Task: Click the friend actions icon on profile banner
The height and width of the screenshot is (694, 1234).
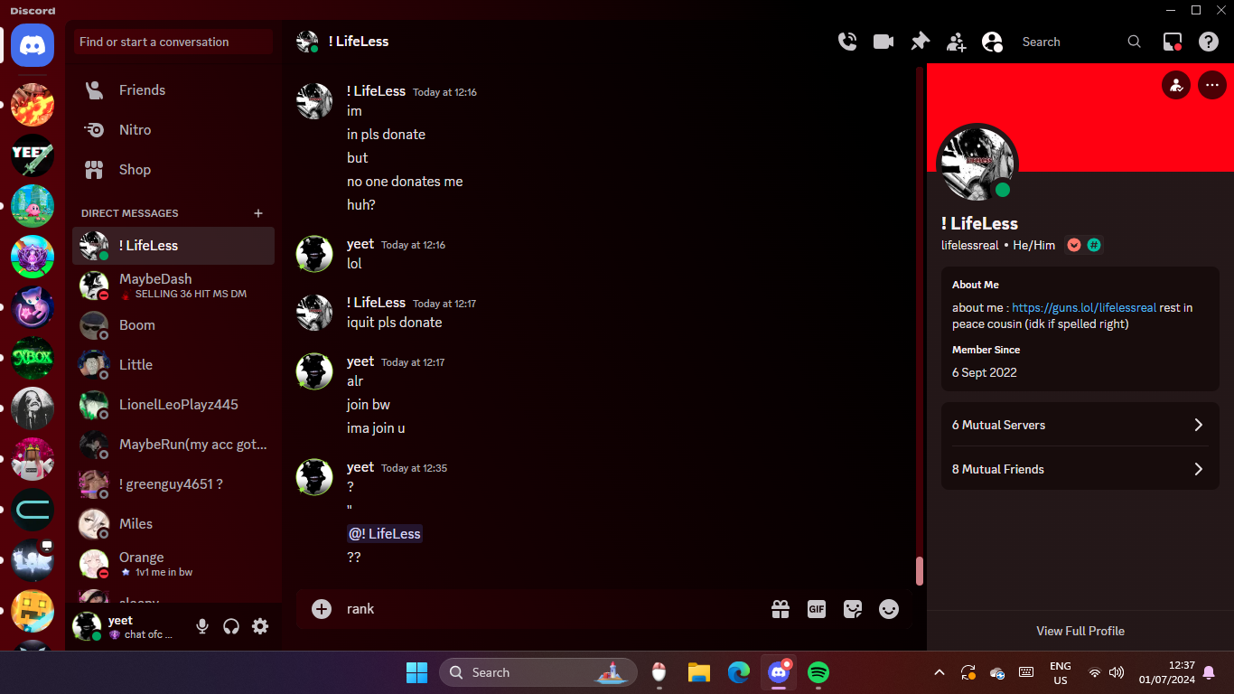Action: (1176, 86)
